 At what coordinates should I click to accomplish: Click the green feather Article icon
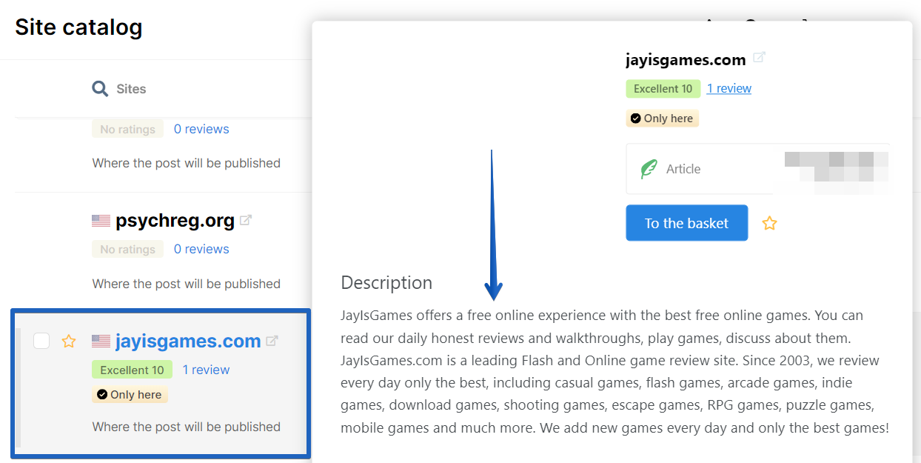[x=649, y=169]
